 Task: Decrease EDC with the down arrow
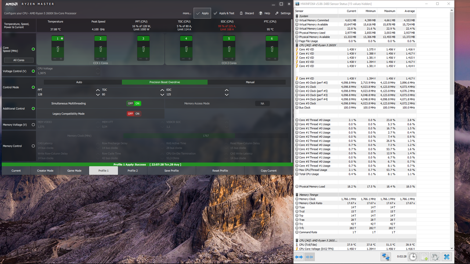coord(227,95)
